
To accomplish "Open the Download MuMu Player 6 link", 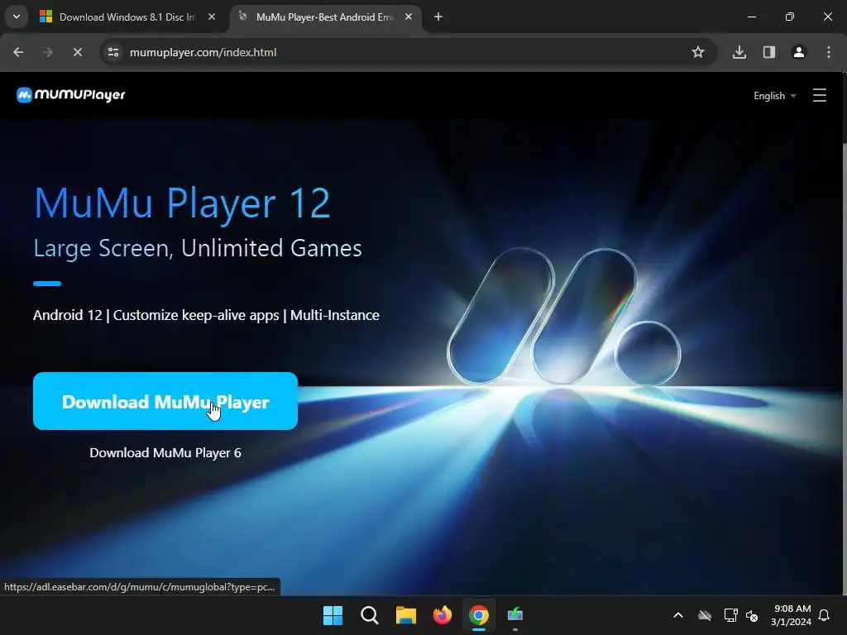I will pos(165,452).
